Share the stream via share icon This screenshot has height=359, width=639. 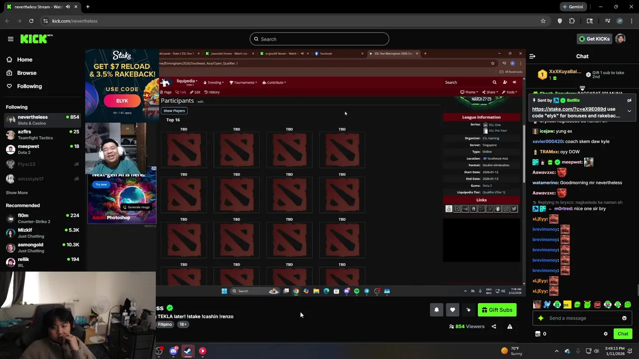(494, 327)
